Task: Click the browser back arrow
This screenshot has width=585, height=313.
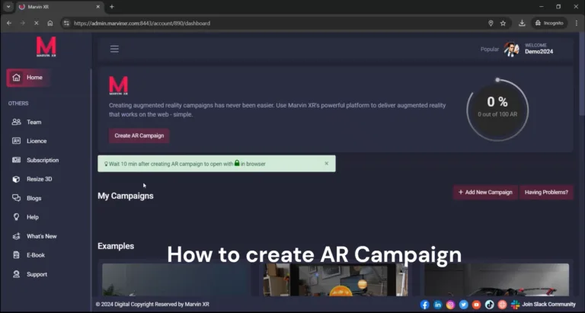Action: pos(9,23)
